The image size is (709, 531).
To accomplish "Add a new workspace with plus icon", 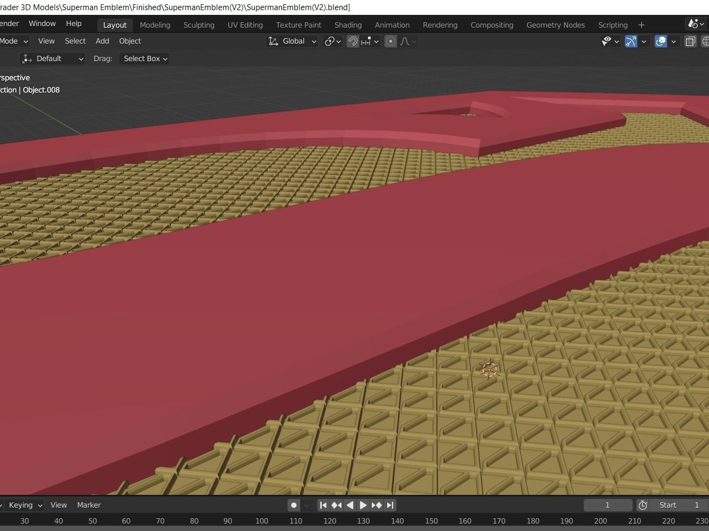I will tap(641, 25).
